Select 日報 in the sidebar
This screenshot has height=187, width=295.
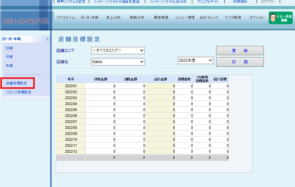(x=9, y=48)
